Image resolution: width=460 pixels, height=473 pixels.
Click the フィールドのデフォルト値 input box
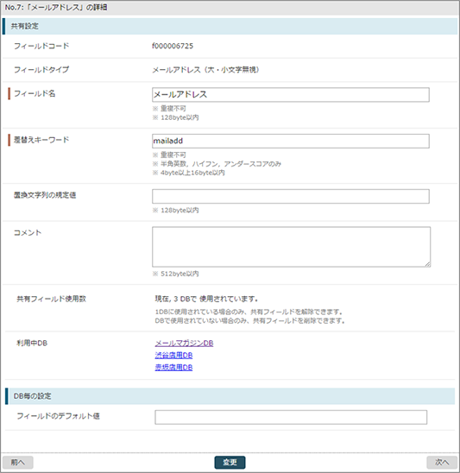tap(291, 417)
